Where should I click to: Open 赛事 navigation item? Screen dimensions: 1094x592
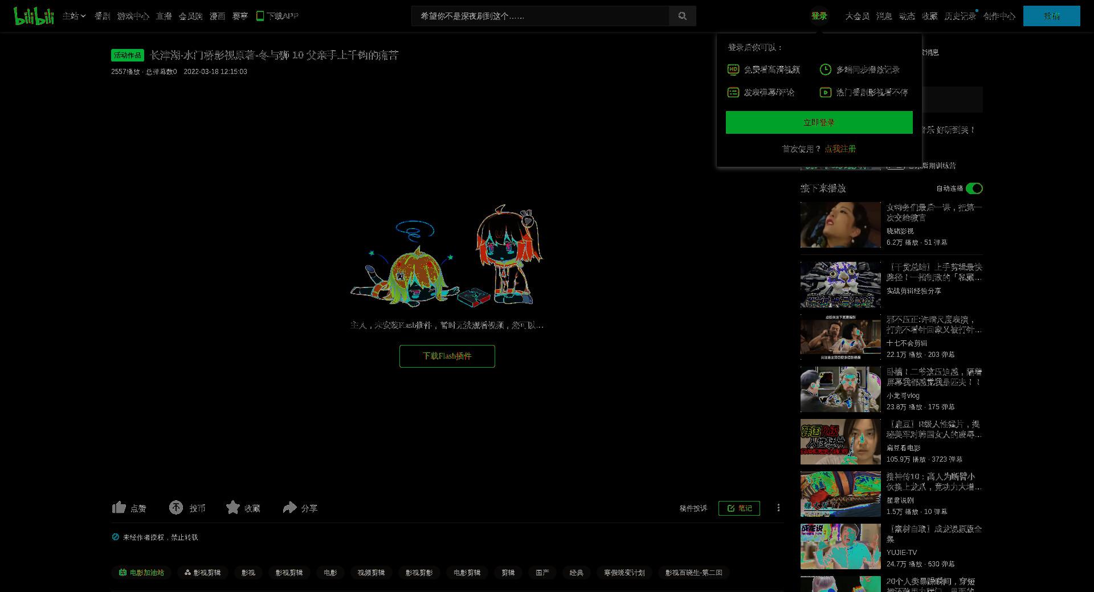pos(240,16)
